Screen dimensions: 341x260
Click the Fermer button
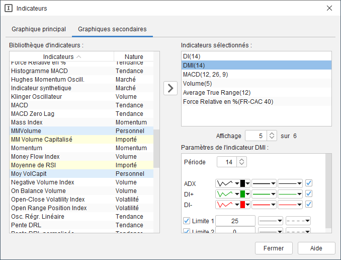tap(274, 248)
